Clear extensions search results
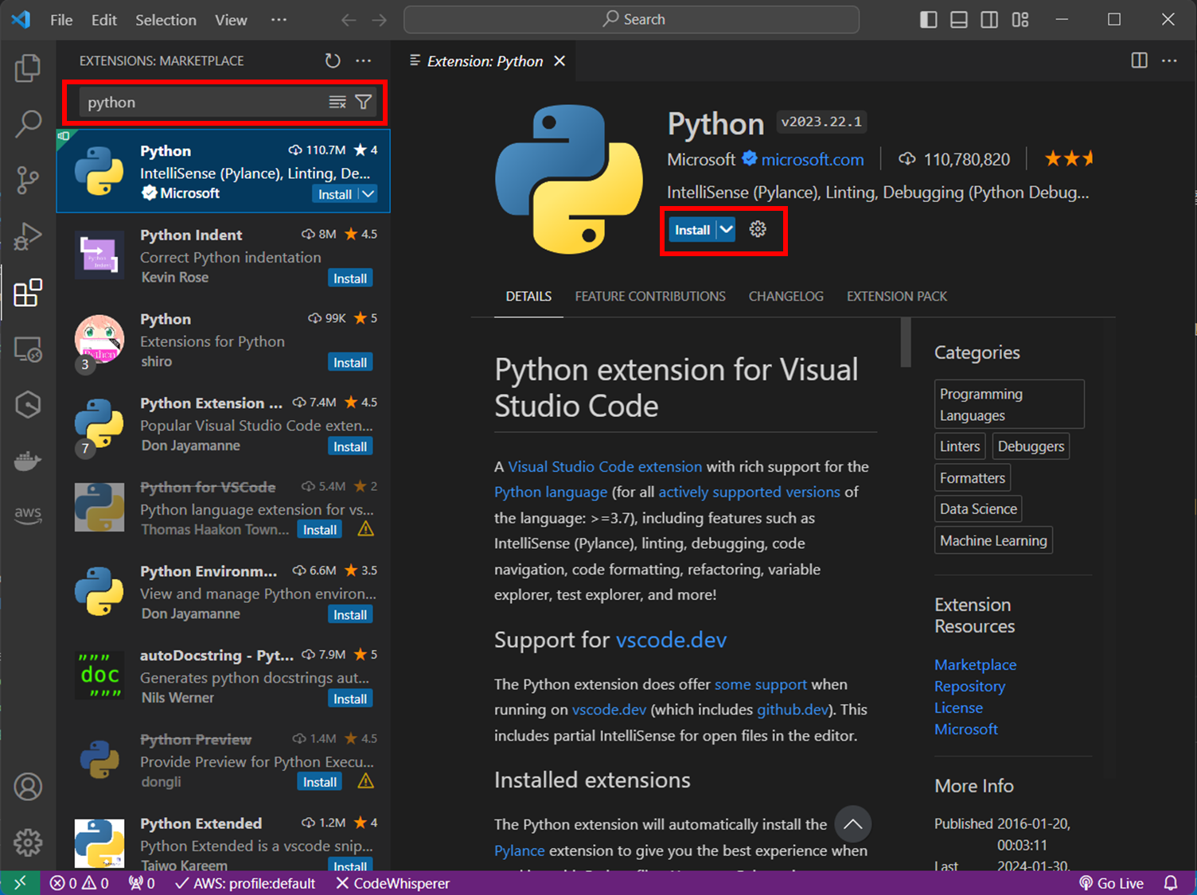The image size is (1197, 895). [337, 102]
